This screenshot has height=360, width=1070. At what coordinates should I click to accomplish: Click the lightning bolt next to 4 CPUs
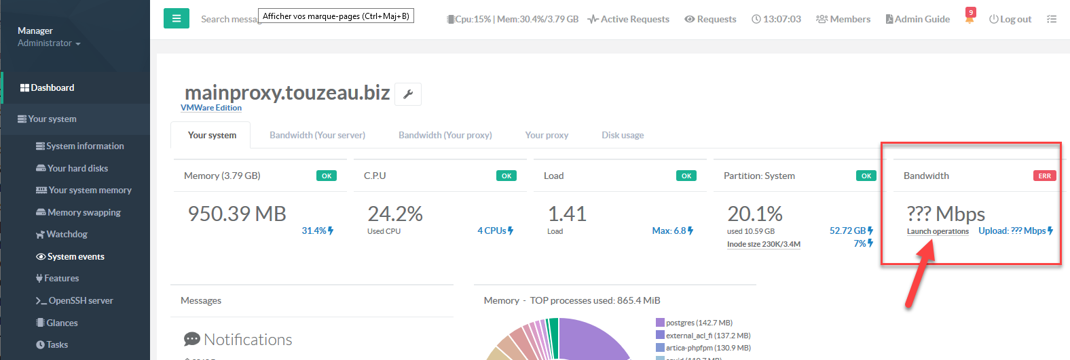click(x=511, y=231)
